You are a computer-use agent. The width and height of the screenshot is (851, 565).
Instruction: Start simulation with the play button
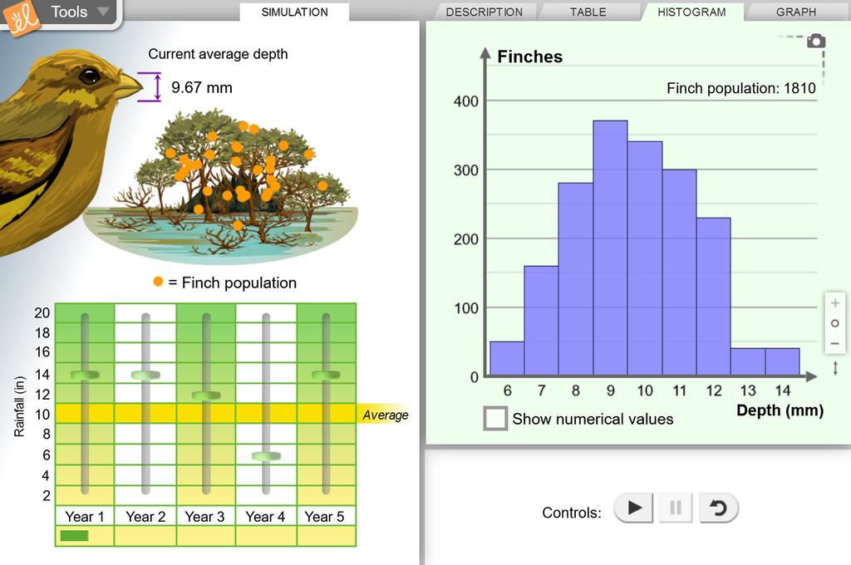tap(633, 508)
